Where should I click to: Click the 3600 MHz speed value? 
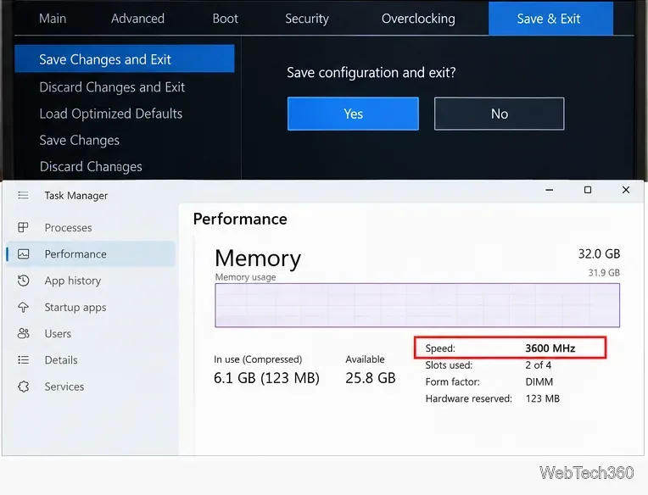pyautogui.click(x=550, y=348)
